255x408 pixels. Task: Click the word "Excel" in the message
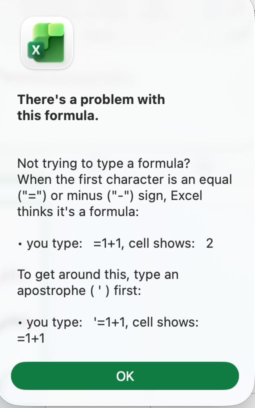tap(186, 195)
